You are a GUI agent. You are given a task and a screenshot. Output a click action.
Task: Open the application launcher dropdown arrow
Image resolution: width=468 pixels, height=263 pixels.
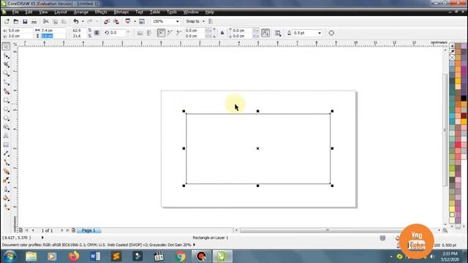pos(135,21)
